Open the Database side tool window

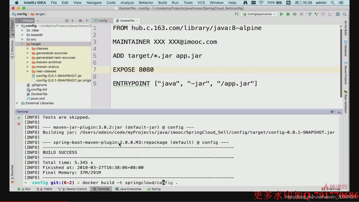[x=346, y=48]
